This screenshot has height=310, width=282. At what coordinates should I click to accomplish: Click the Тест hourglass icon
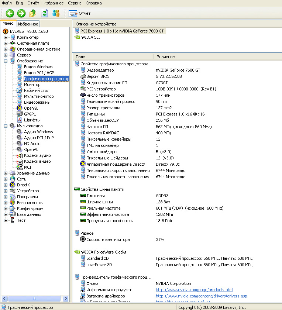pos(13,220)
